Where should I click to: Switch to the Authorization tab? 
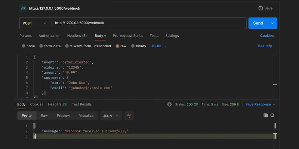click(x=49, y=36)
